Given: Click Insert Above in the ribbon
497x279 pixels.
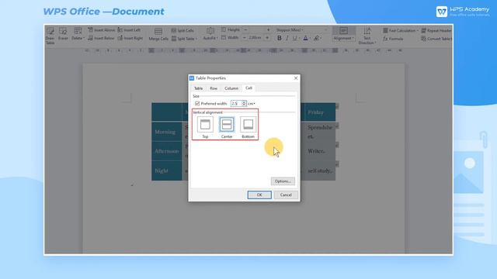Looking at the screenshot, I should [x=101, y=30].
